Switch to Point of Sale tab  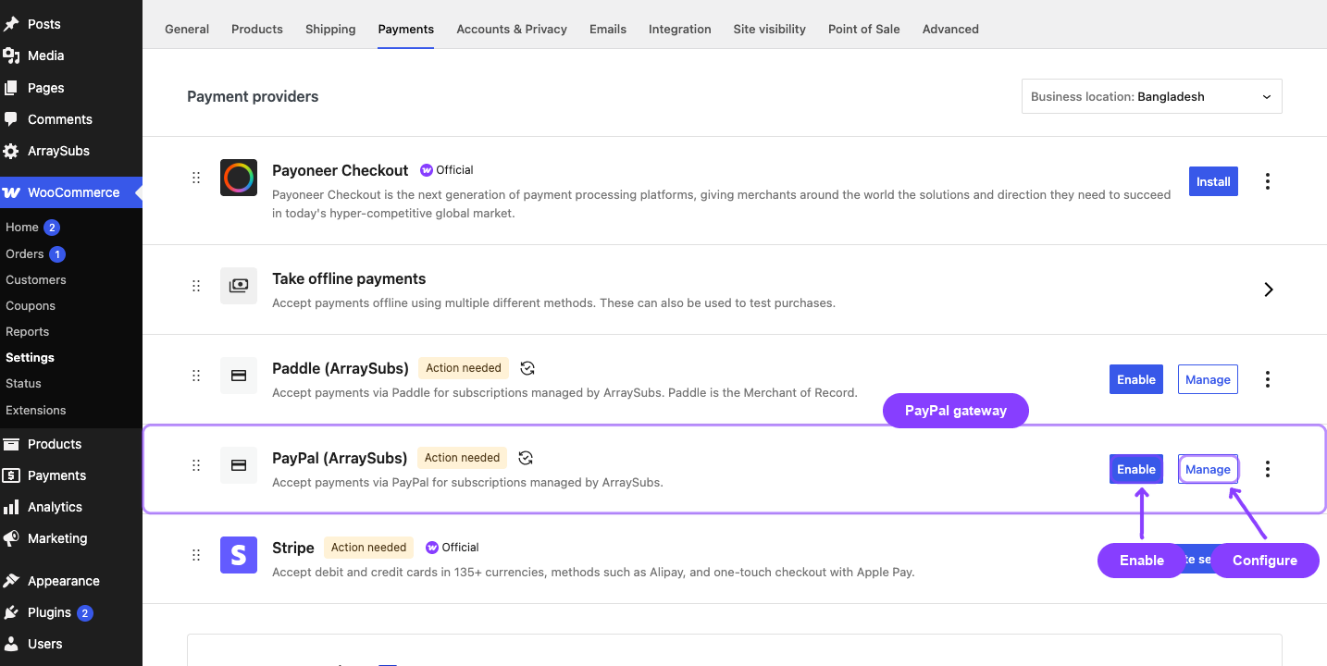tap(864, 29)
